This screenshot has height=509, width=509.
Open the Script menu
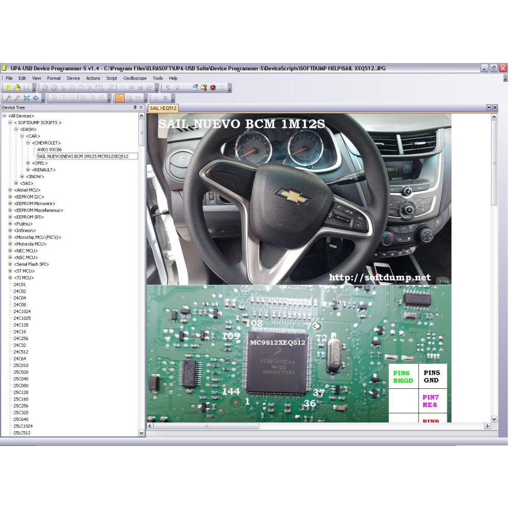point(111,78)
